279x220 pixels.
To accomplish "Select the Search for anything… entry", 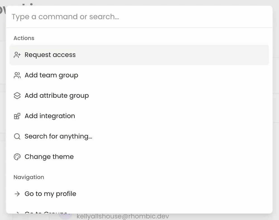I will (58, 136).
